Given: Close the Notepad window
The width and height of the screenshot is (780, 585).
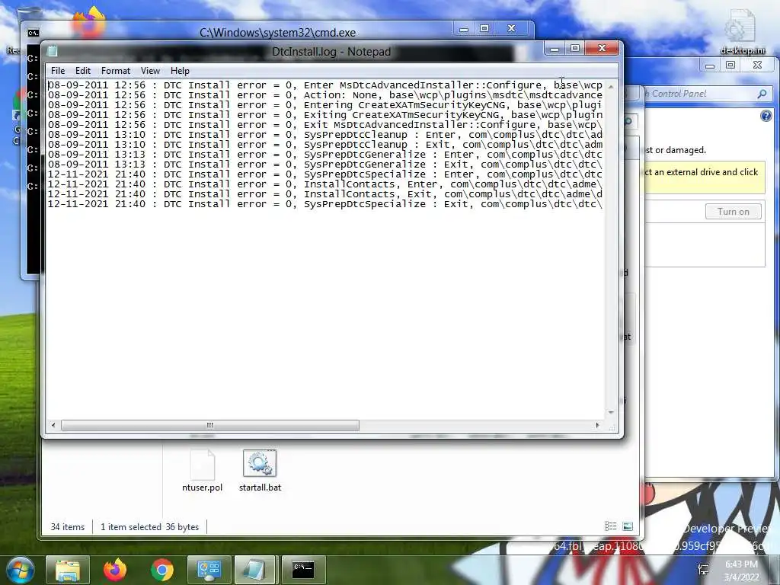Looking at the screenshot, I should pos(602,48).
